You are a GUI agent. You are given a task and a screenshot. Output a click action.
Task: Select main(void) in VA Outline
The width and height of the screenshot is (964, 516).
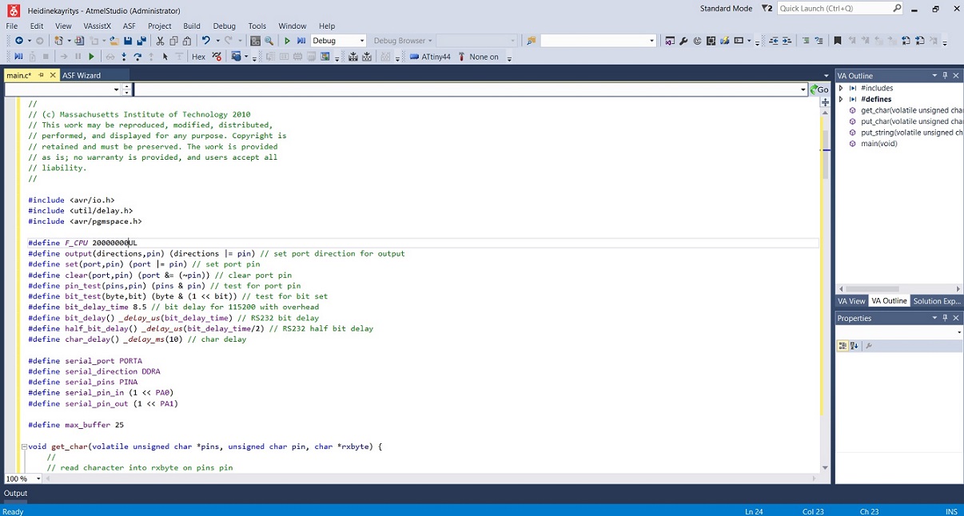pos(879,144)
